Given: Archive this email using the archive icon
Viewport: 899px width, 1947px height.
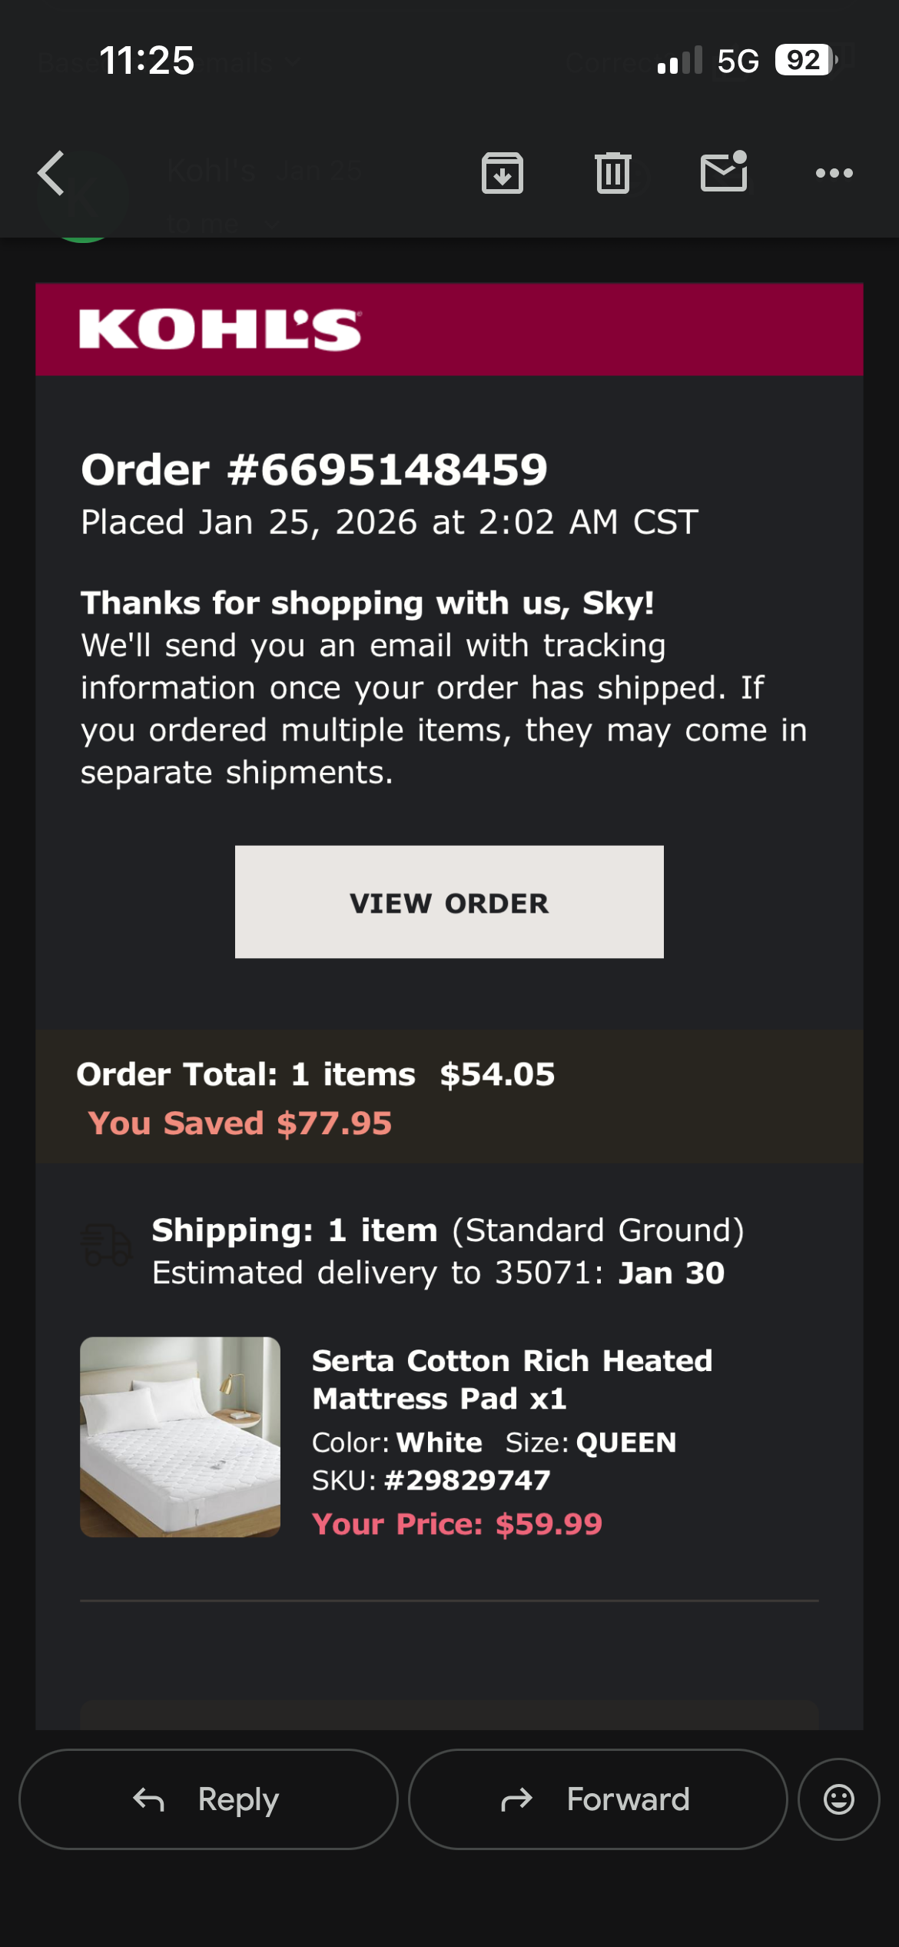Looking at the screenshot, I should [x=503, y=173].
